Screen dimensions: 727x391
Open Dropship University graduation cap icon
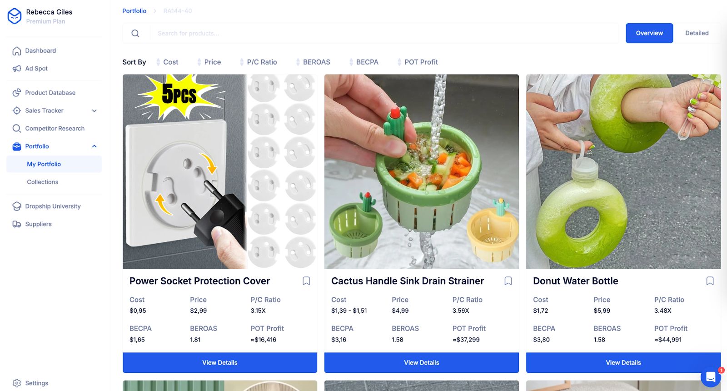(17, 206)
